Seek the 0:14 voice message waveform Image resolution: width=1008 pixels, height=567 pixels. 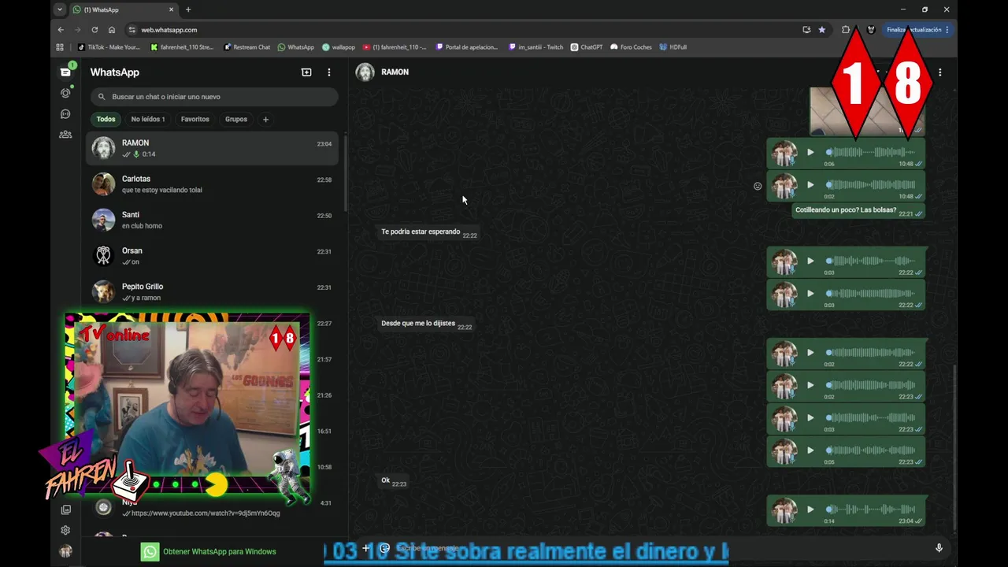coord(871,510)
